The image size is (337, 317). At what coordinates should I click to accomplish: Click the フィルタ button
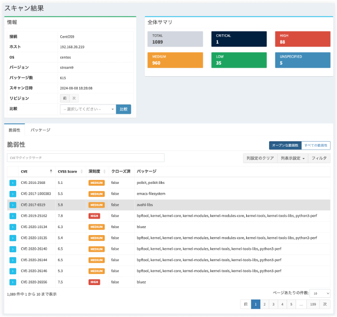click(319, 158)
